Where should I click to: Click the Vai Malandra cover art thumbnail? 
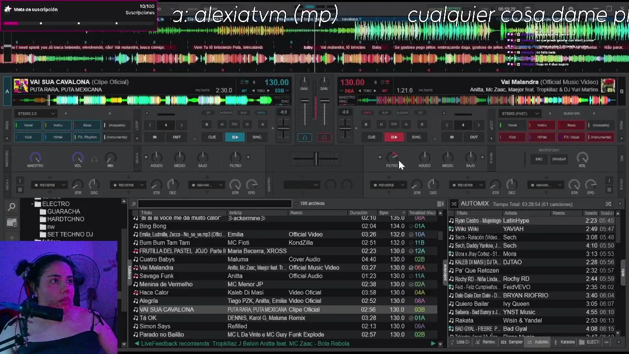608,86
